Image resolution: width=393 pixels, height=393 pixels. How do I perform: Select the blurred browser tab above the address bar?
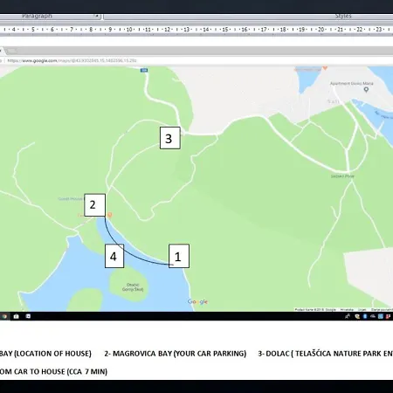pos(11,51)
